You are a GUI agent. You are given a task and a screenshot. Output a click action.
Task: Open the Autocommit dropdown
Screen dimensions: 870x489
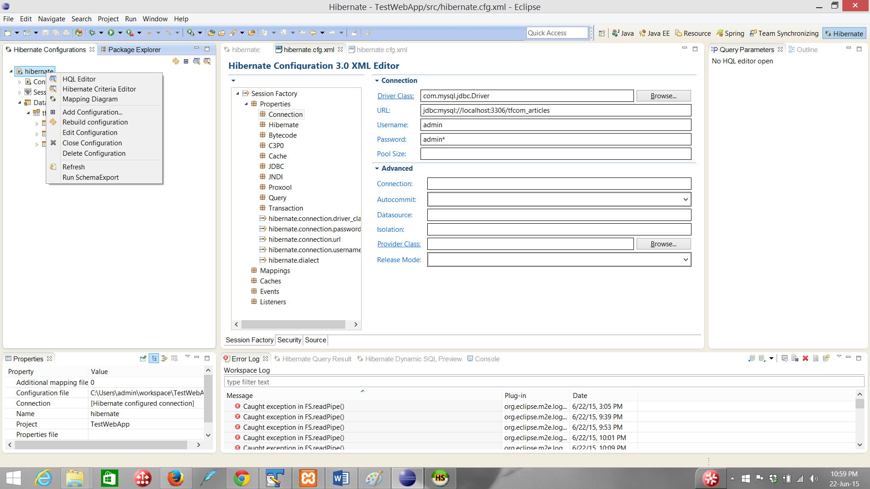tap(686, 199)
